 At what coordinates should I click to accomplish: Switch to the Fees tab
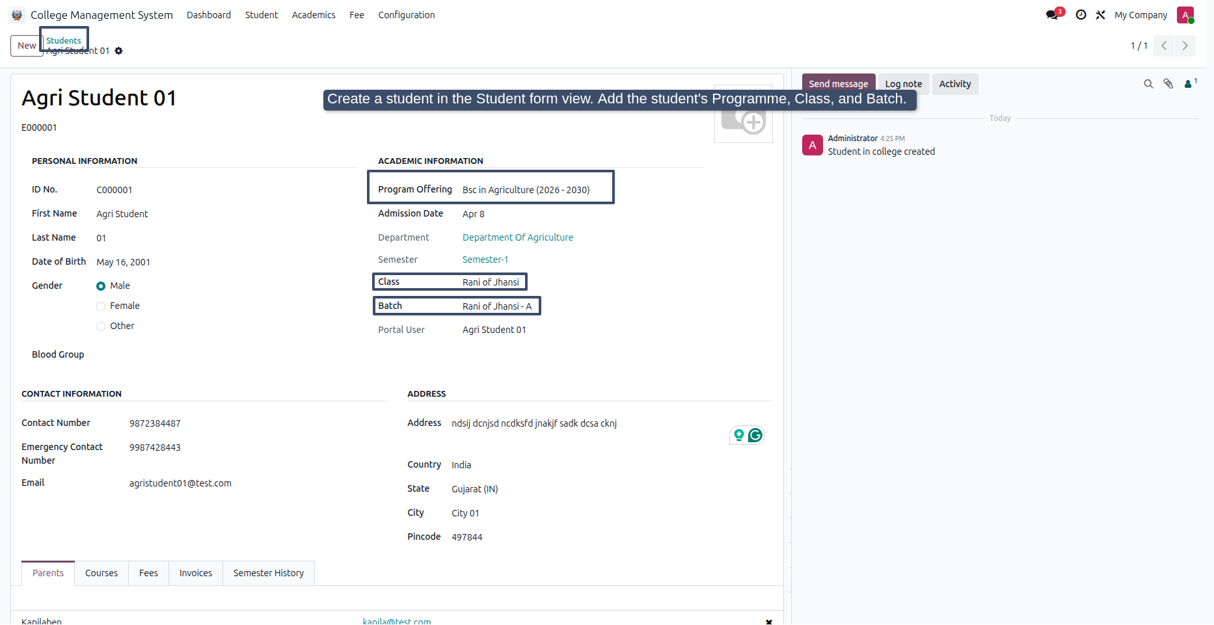[148, 573]
